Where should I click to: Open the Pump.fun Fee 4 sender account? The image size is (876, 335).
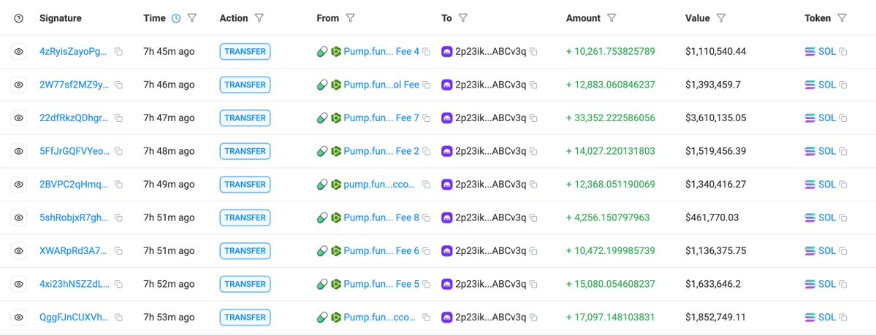[381, 51]
